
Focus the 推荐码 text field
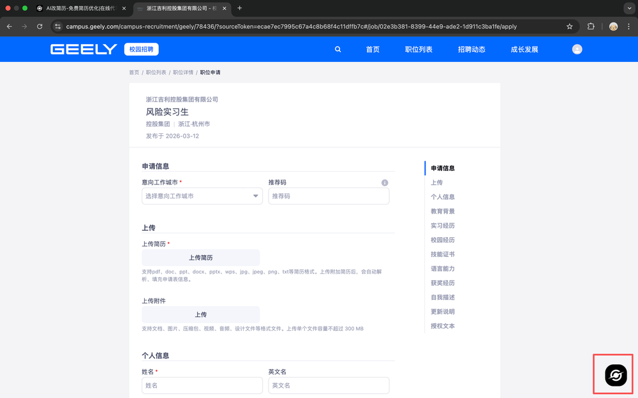coord(329,196)
